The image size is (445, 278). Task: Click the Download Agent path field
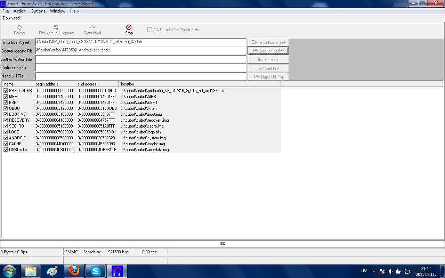(x=141, y=42)
